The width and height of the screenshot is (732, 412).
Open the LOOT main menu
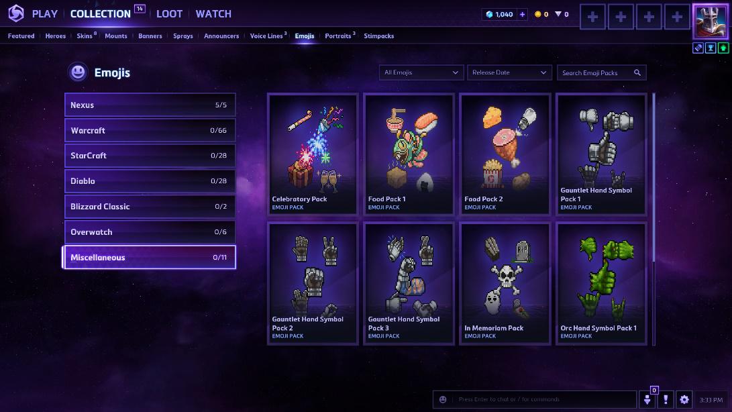point(169,14)
